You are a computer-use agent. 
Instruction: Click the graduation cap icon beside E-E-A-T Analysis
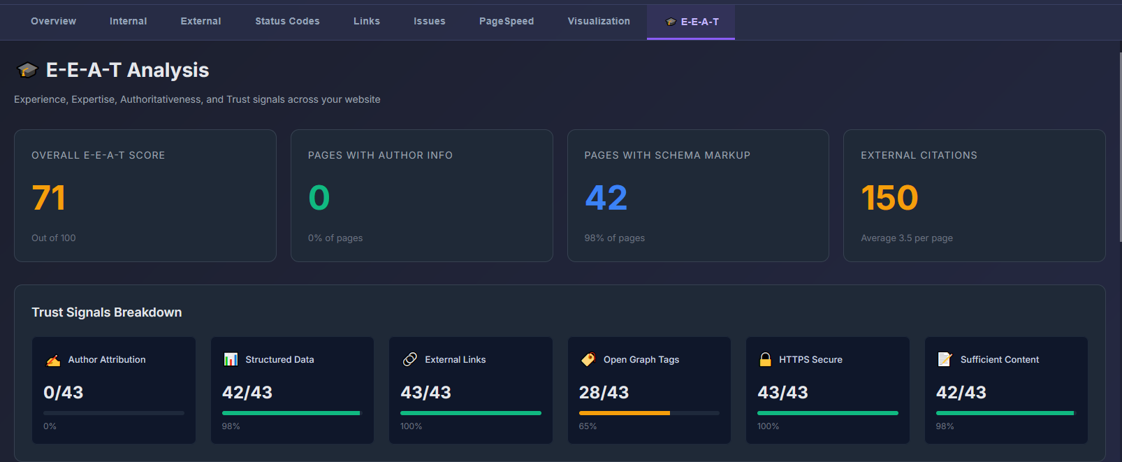27,70
